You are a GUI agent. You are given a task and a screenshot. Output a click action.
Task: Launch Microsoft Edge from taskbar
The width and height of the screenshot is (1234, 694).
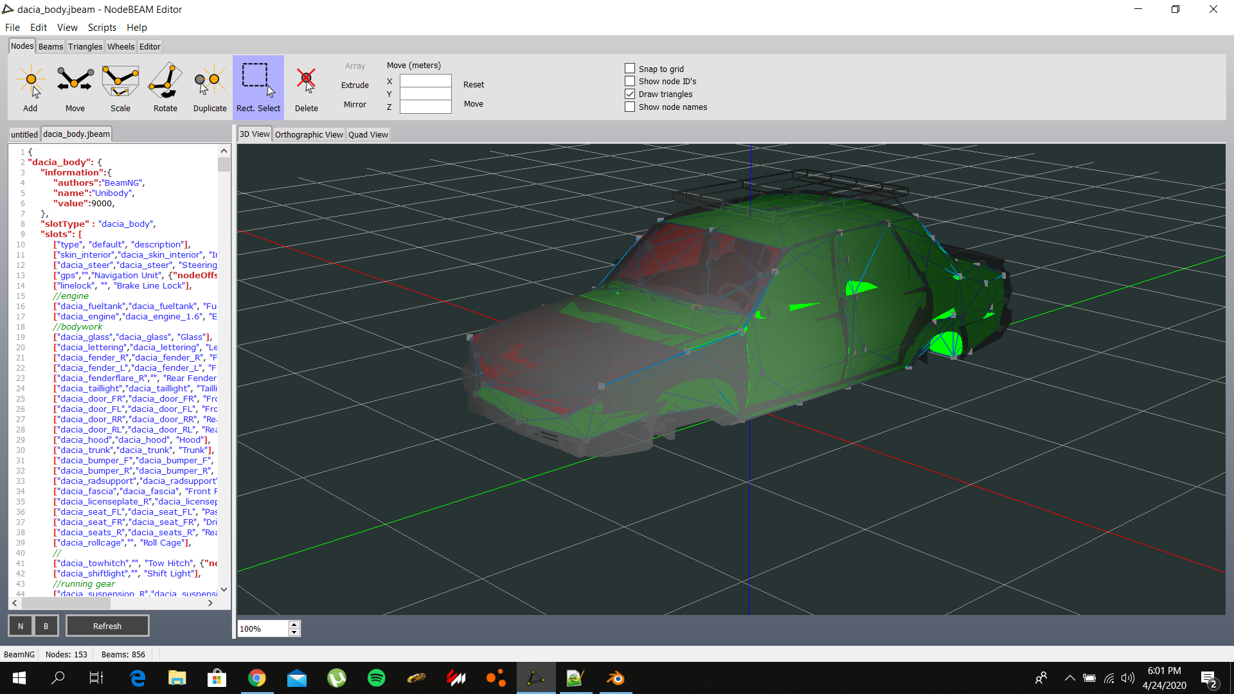click(x=138, y=678)
